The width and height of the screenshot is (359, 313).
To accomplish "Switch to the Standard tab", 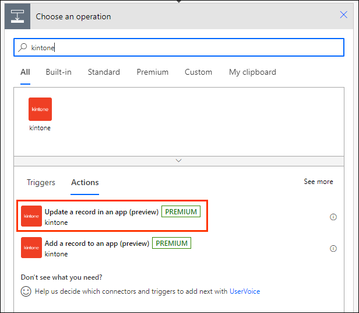I will tap(104, 72).
